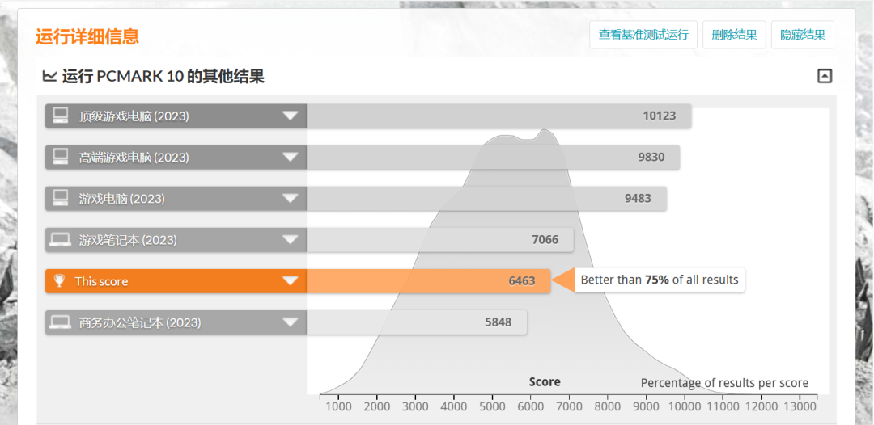Screen dimensions: 874x425
Task: Select the 游戏笔记本 (2023) label
Action: pyautogui.click(x=128, y=240)
